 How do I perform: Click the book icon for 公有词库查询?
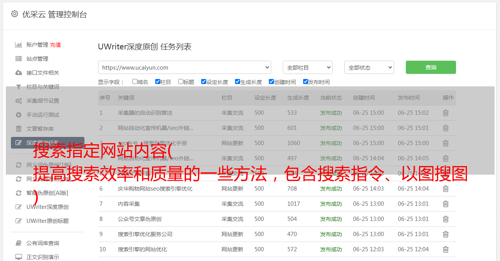coord(18,243)
